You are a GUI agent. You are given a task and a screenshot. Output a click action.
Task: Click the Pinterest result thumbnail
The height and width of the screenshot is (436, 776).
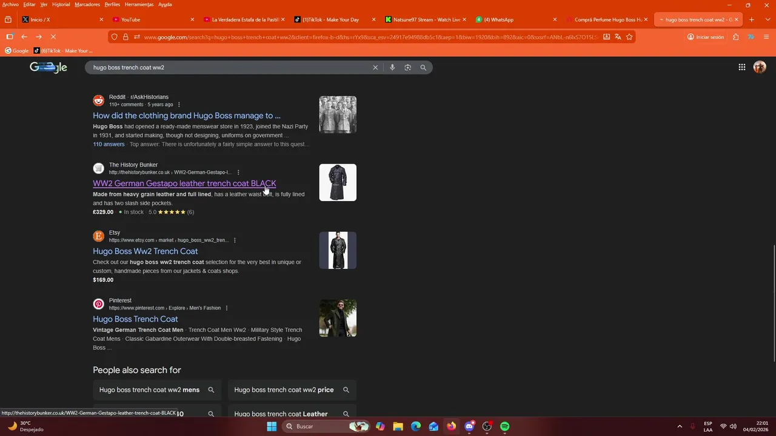coord(338,318)
